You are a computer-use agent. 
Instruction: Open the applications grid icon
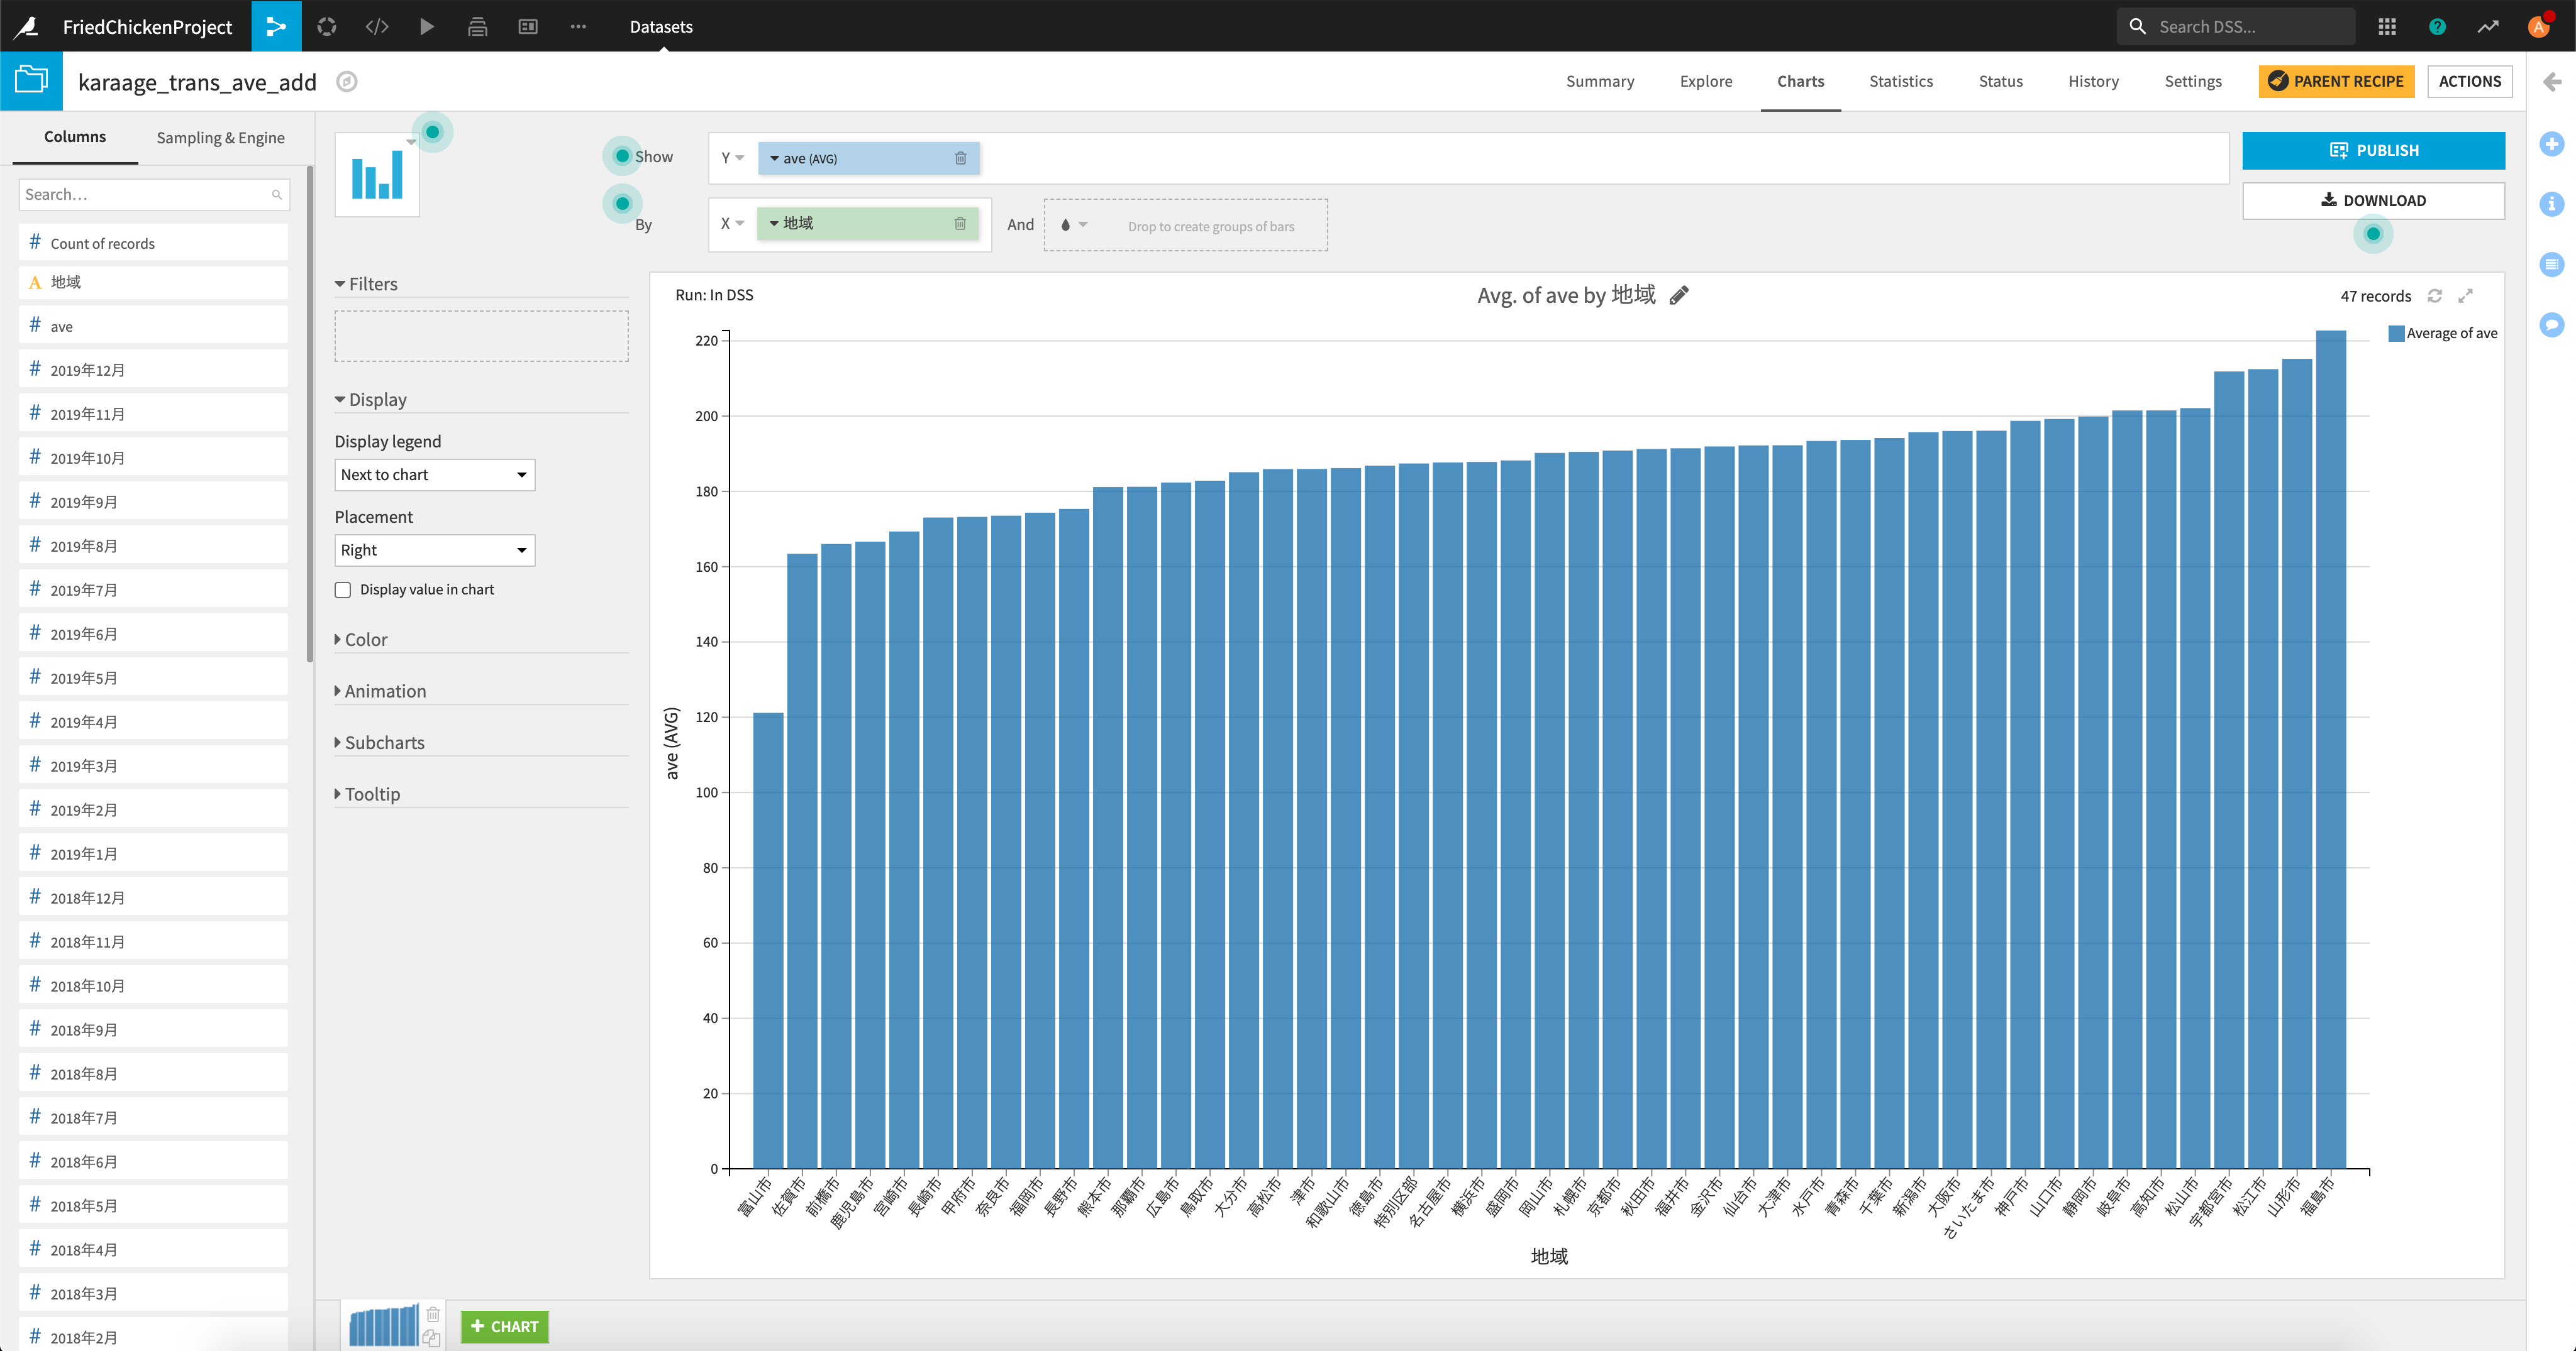click(2387, 26)
